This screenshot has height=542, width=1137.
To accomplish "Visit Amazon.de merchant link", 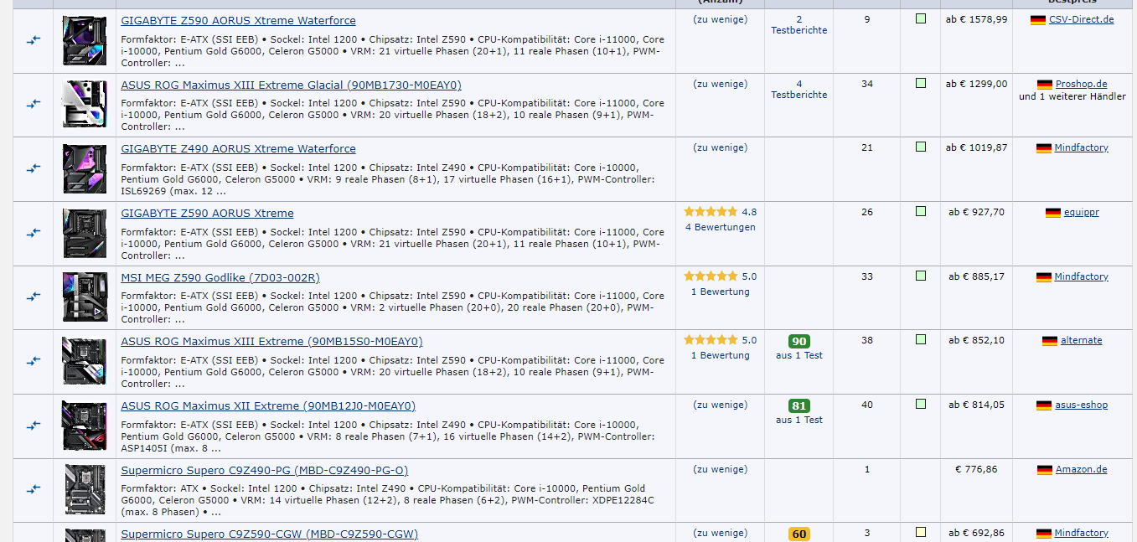I will [1081, 470].
